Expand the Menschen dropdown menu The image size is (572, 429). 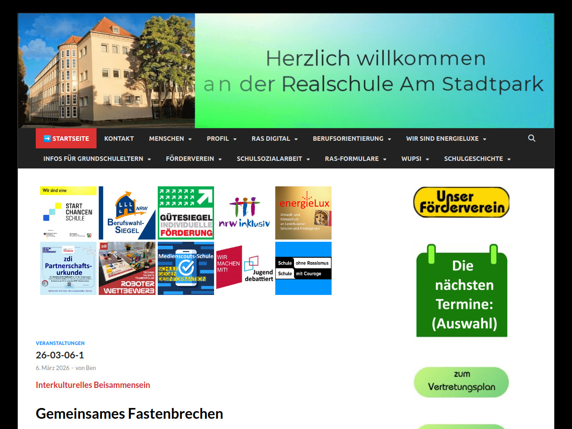point(170,139)
